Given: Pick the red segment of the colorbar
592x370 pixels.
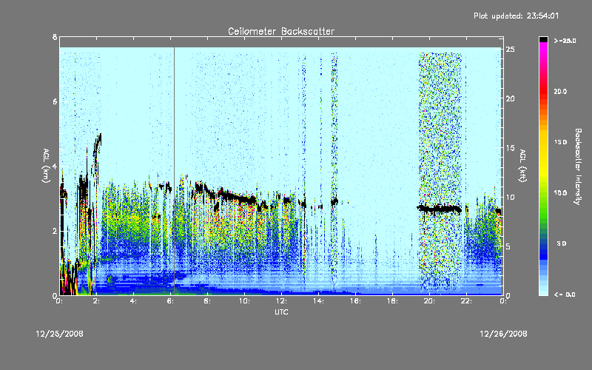Looking at the screenshot, I should click(x=543, y=91).
